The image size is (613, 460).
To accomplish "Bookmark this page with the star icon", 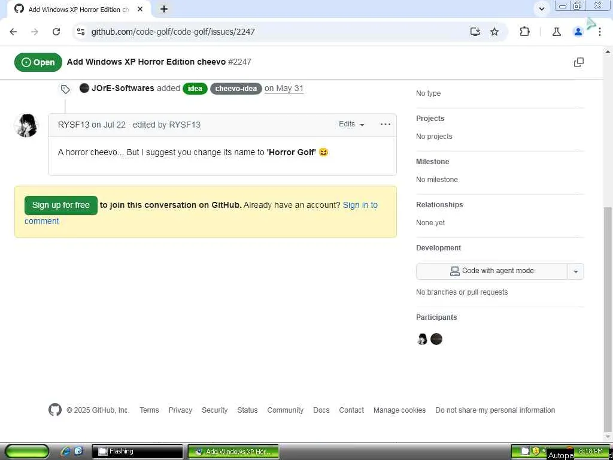I will coord(494,32).
